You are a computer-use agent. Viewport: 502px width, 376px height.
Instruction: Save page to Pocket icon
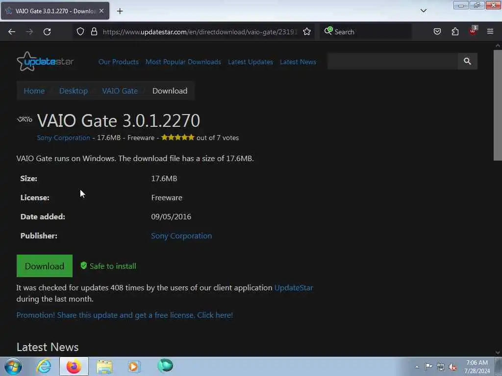[x=437, y=32]
